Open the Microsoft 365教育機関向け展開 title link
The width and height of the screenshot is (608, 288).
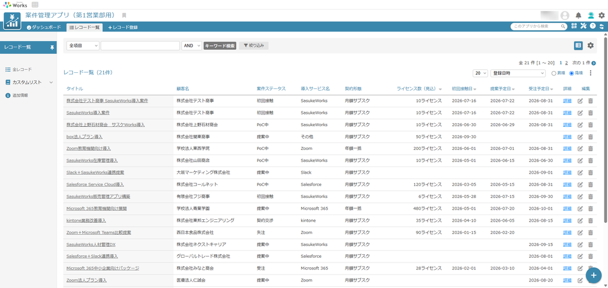[97, 209]
